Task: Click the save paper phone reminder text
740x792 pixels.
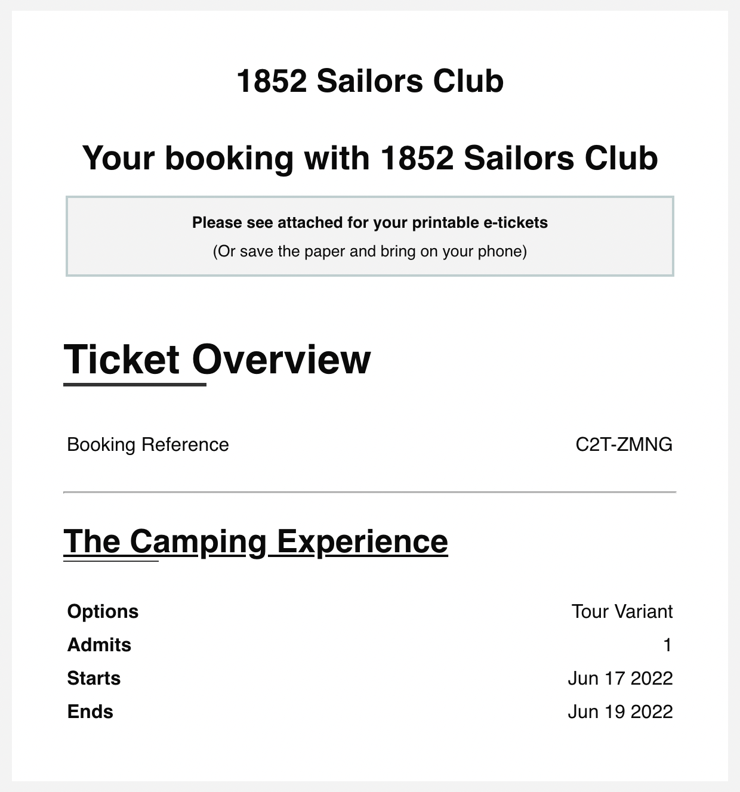Action: click(370, 251)
